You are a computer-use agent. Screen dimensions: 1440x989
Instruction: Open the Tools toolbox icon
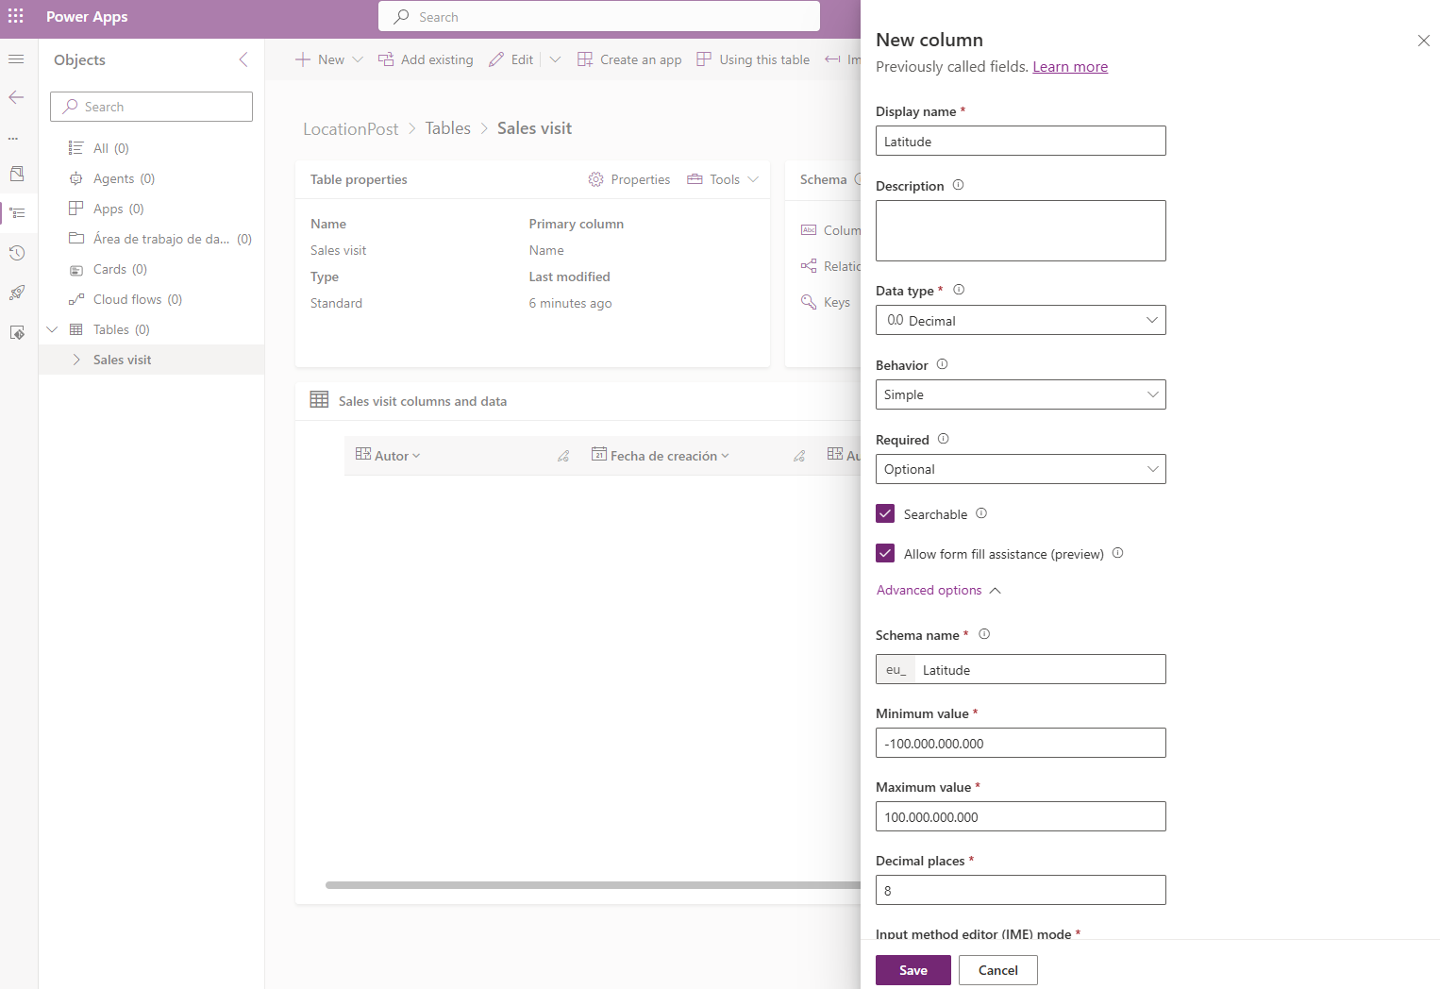(x=695, y=178)
